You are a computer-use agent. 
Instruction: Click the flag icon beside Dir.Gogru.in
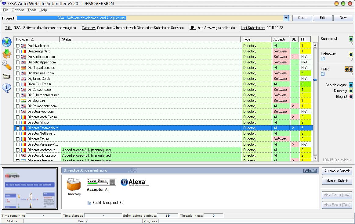click(23, 101)
